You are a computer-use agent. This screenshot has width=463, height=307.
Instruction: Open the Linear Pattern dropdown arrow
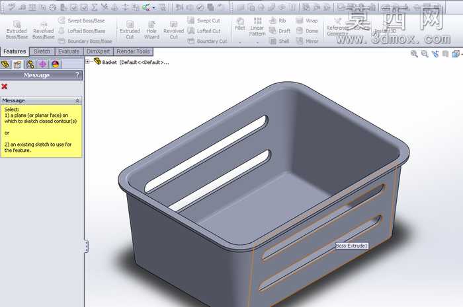click(x=257, y=43)
